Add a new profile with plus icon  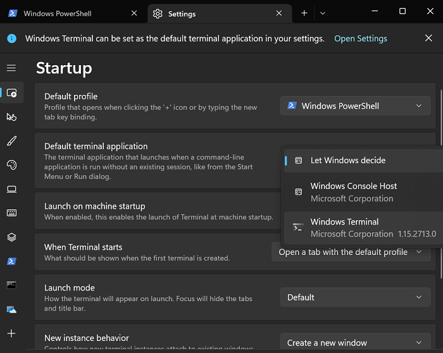pyautogui.click(x=11, y=333)
